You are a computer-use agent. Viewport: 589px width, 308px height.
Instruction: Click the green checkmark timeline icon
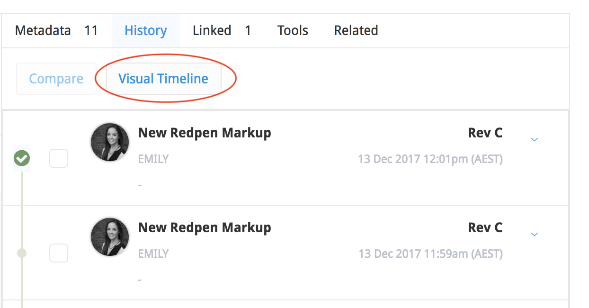[x=22, y=158]
